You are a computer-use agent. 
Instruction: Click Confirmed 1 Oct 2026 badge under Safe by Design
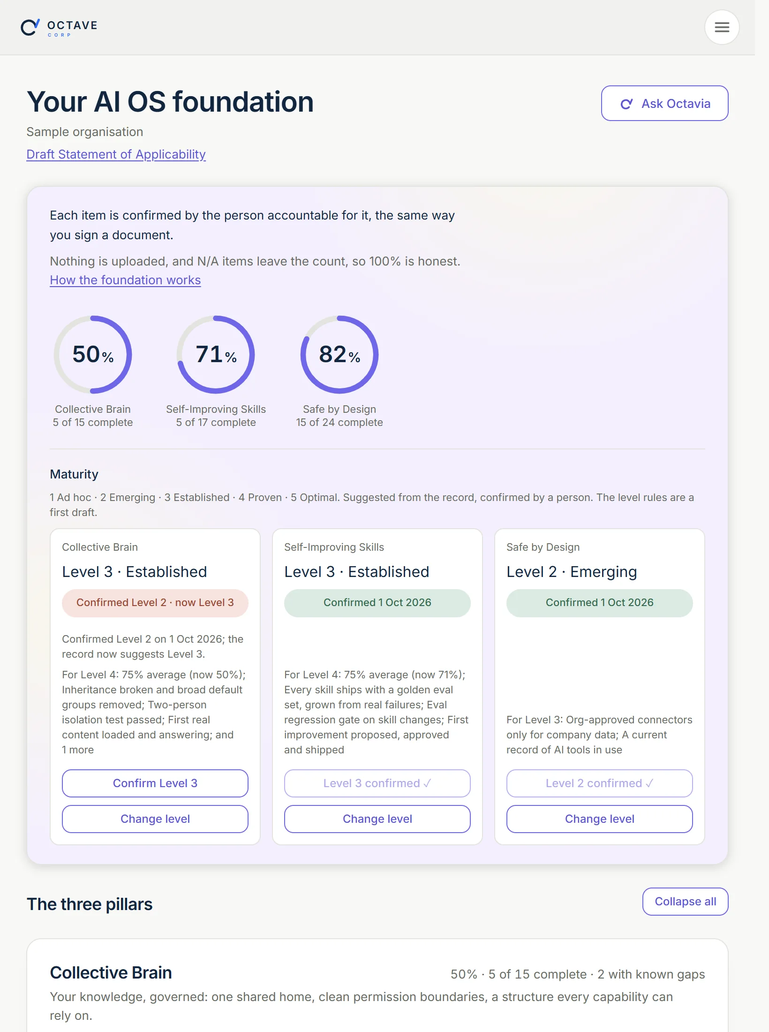pyautogui.click(x=600, y=603)
